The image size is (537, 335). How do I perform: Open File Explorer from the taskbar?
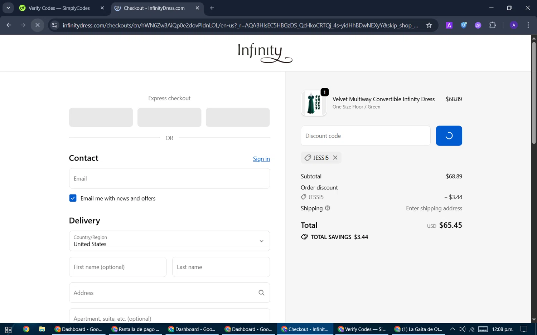(x=42, y=329)
